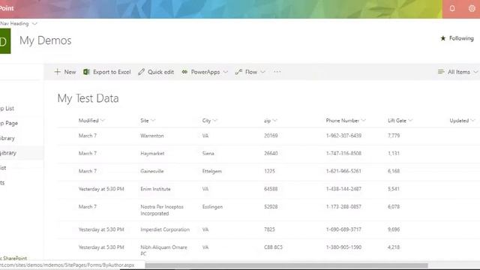Click the Enim Institute site cell
Viewport: 480px width, 270px height.
(x=155, y=189)
